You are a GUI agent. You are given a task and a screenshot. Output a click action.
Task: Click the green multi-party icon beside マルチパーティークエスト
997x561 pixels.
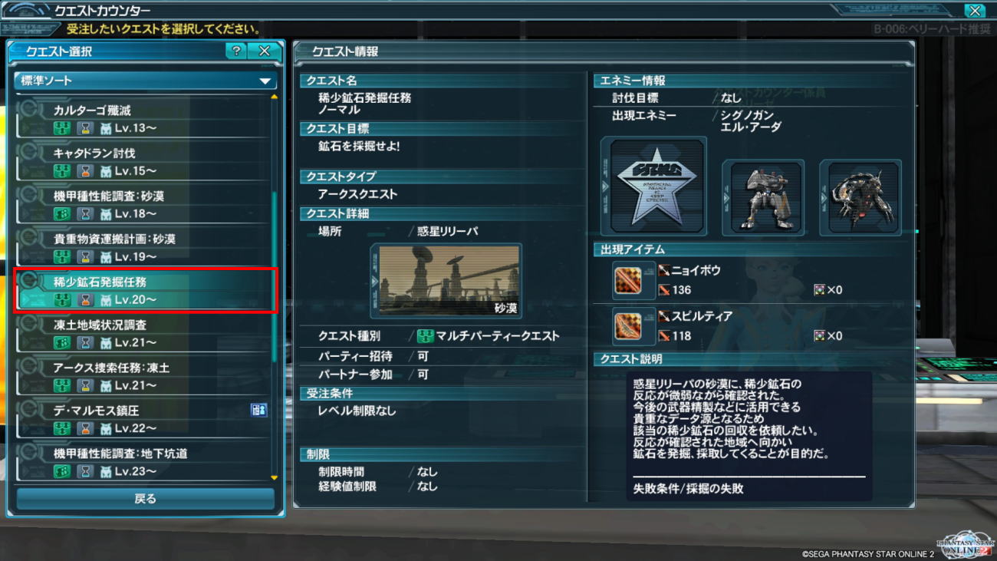(x=425, y=336)
